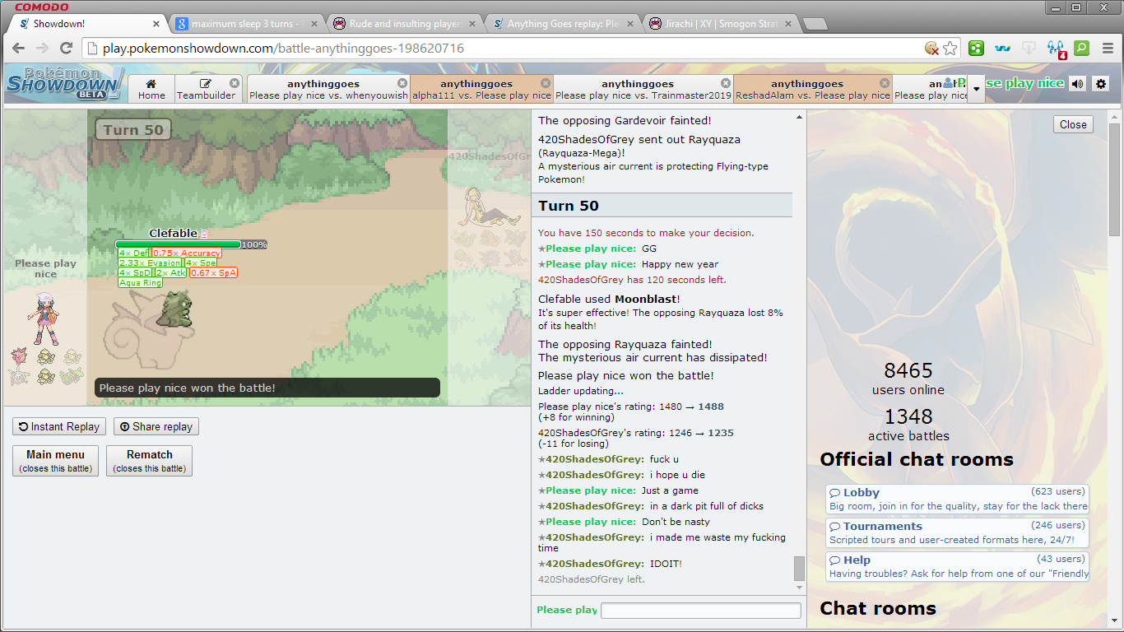Switch to 'maximum sleep 3 turns' browser tab
The image size is (1124, 632).
click(245, 24)
